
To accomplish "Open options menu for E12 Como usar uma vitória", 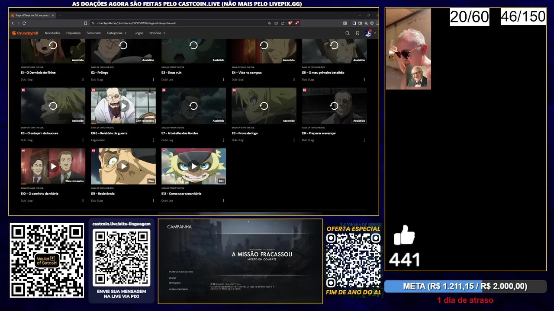I will coord(223,200).
